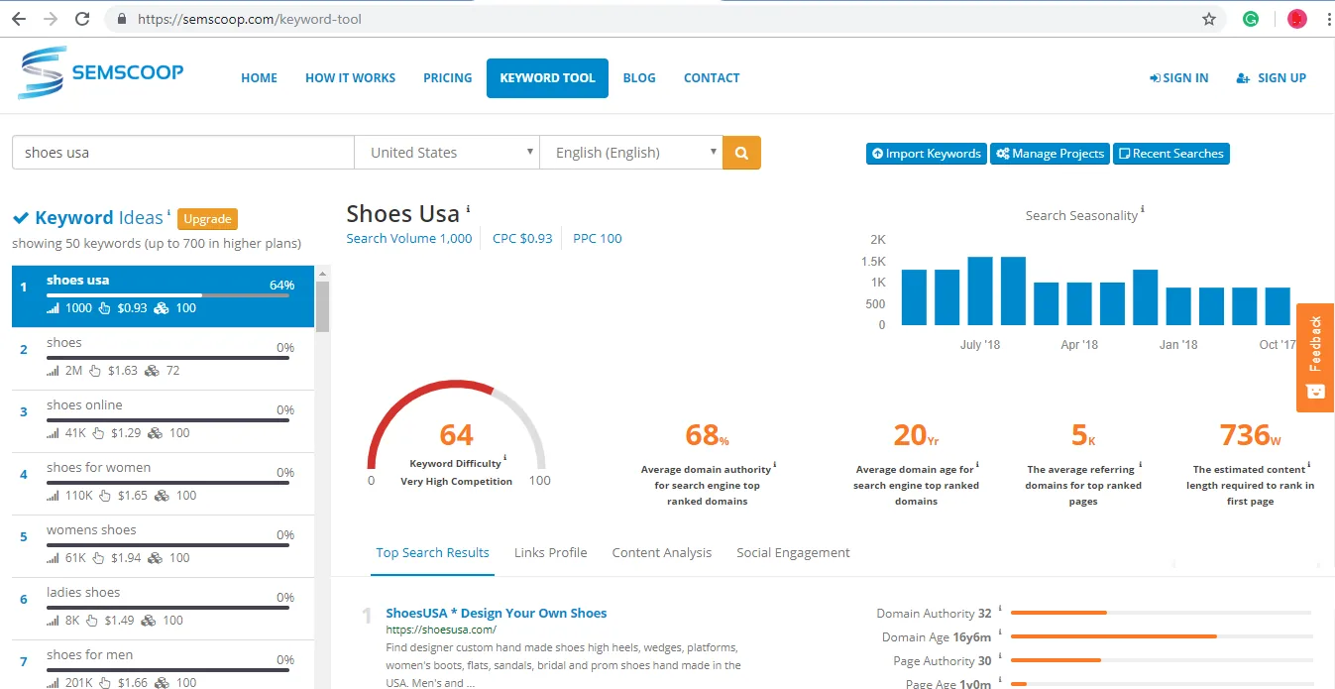Click the browser back arrow
This screenshot has width=1335, height=689.
click(x=19, y=18)
